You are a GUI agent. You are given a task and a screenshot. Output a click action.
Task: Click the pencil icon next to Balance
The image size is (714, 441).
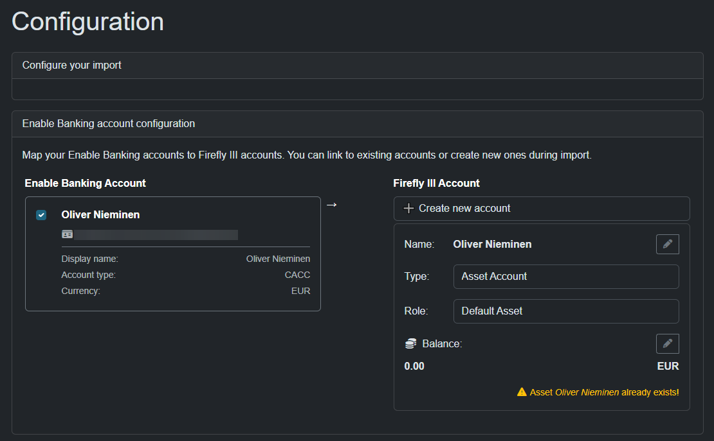tap(668, 343)
